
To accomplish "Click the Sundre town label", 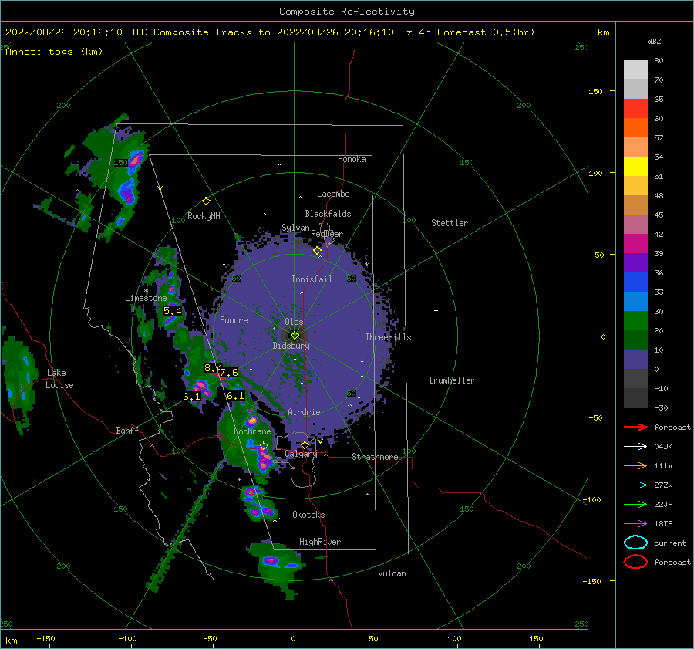I will (x=234, y=319).
